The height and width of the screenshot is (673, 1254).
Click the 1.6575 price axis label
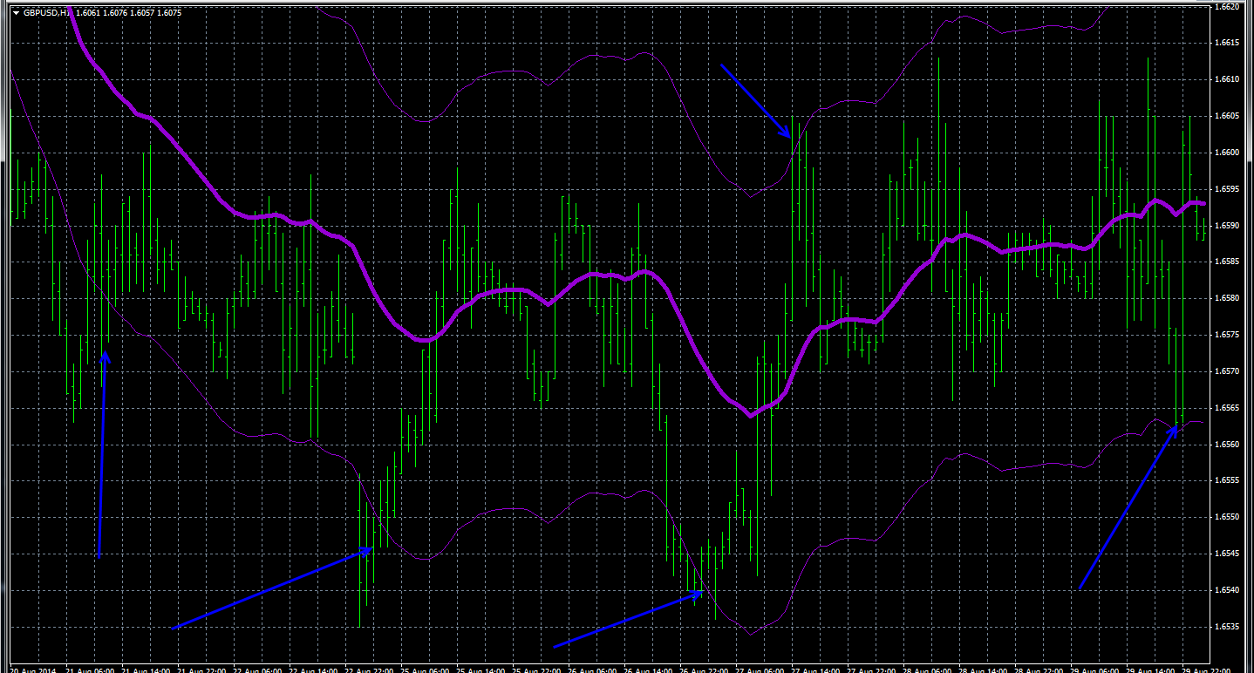(x=1226, y=335)
